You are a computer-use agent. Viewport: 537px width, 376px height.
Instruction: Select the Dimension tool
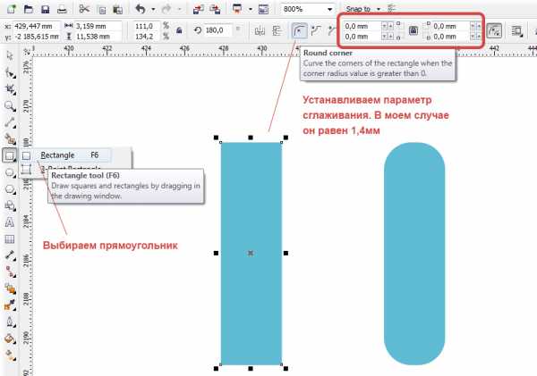coord(10,255)
